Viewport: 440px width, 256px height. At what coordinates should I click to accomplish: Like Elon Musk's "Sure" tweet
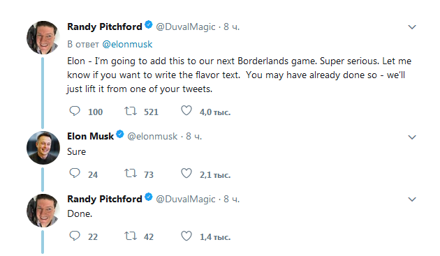tap(186, 173)
